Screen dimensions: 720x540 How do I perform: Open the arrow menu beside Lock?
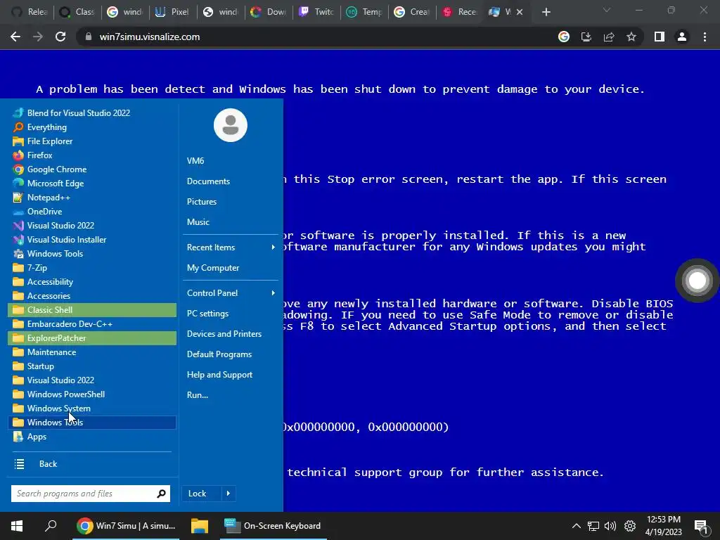tap(229, 494)
